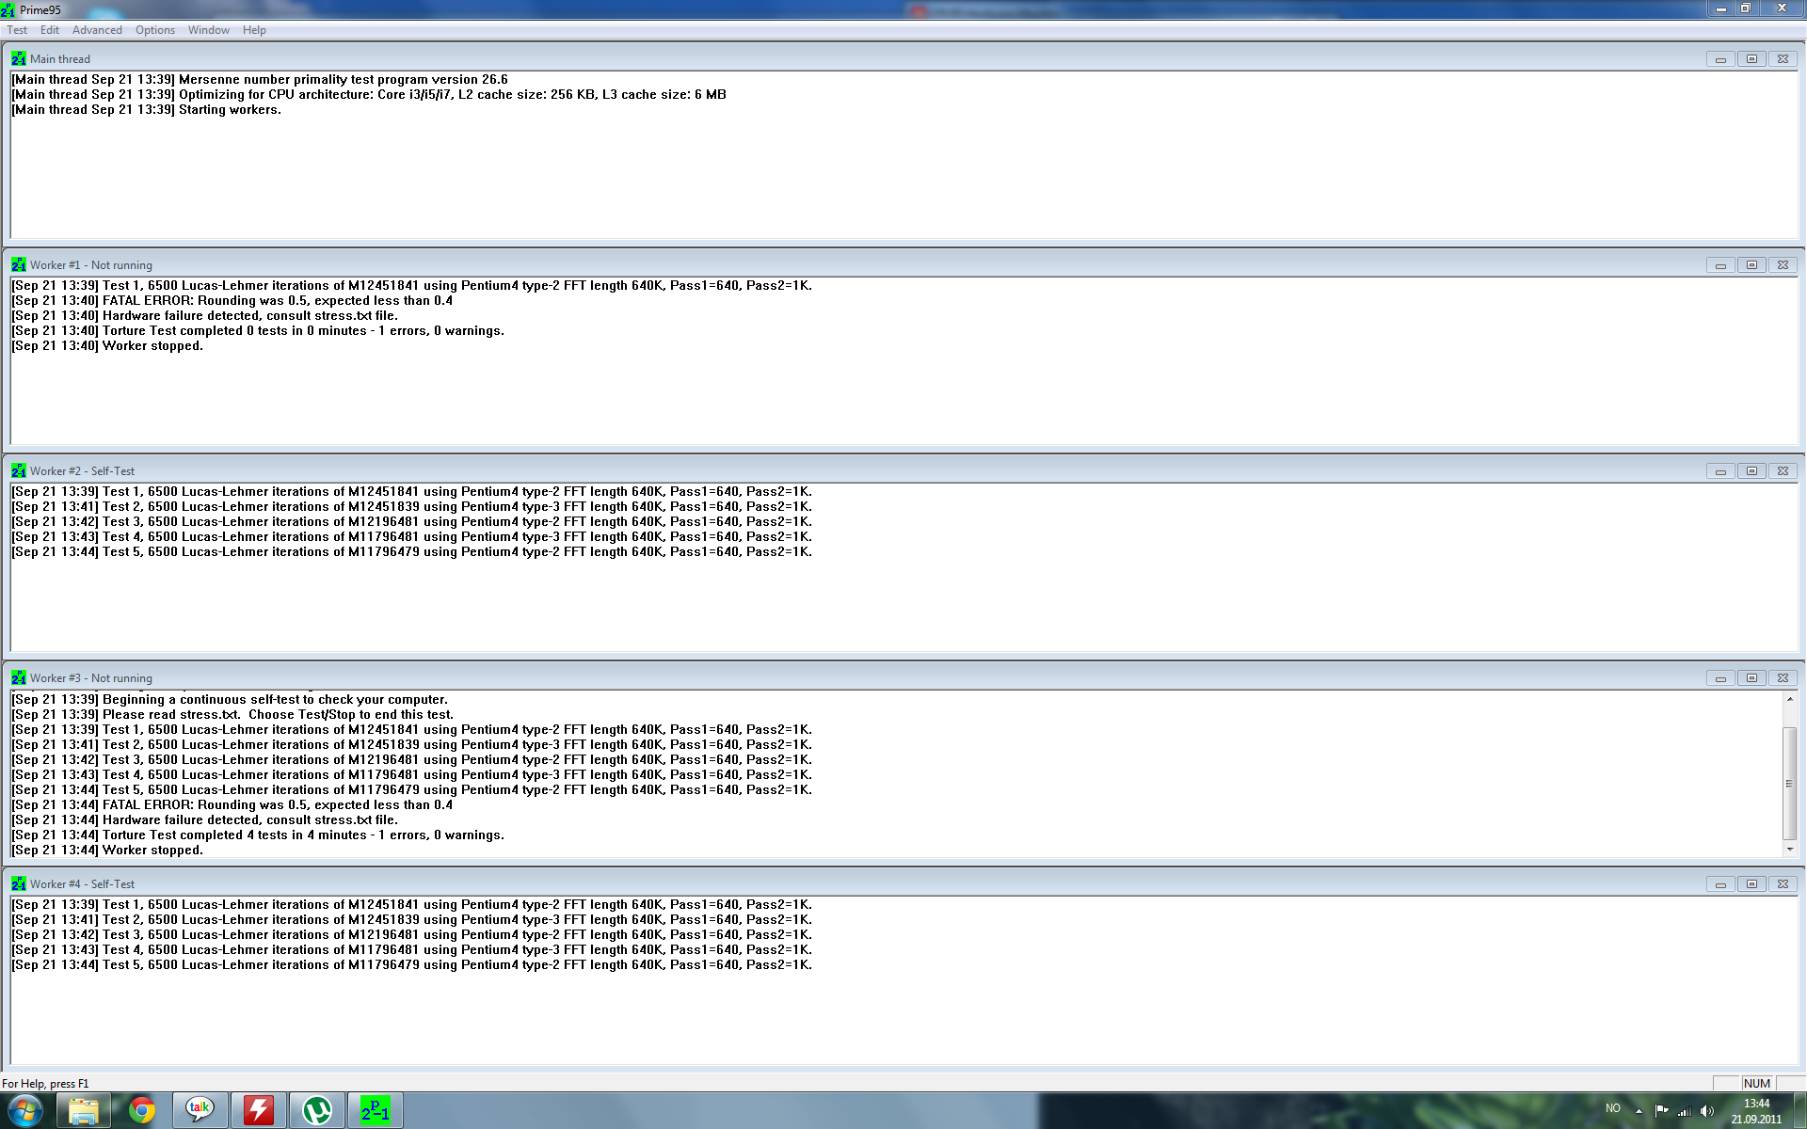
Task: Minimize the Worker #1 child window
Action: pos(1720,264)
